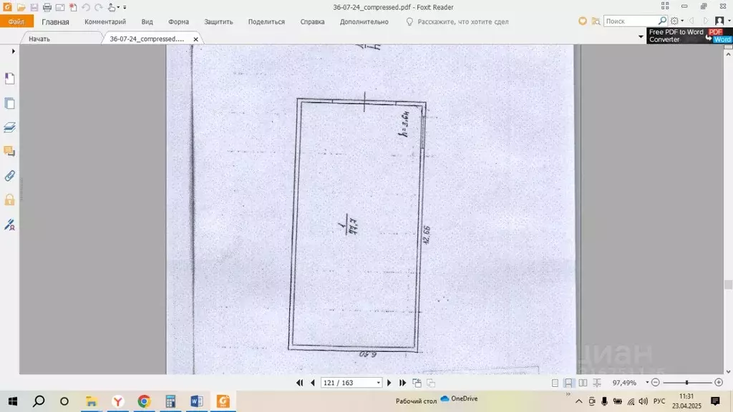Click the Save icon in quick access toolbar
Image resolution: width=733 pixels, height=412 pixels.
(x=34, y=7)
